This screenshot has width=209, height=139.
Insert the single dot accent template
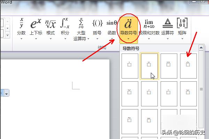click(130, 66)
